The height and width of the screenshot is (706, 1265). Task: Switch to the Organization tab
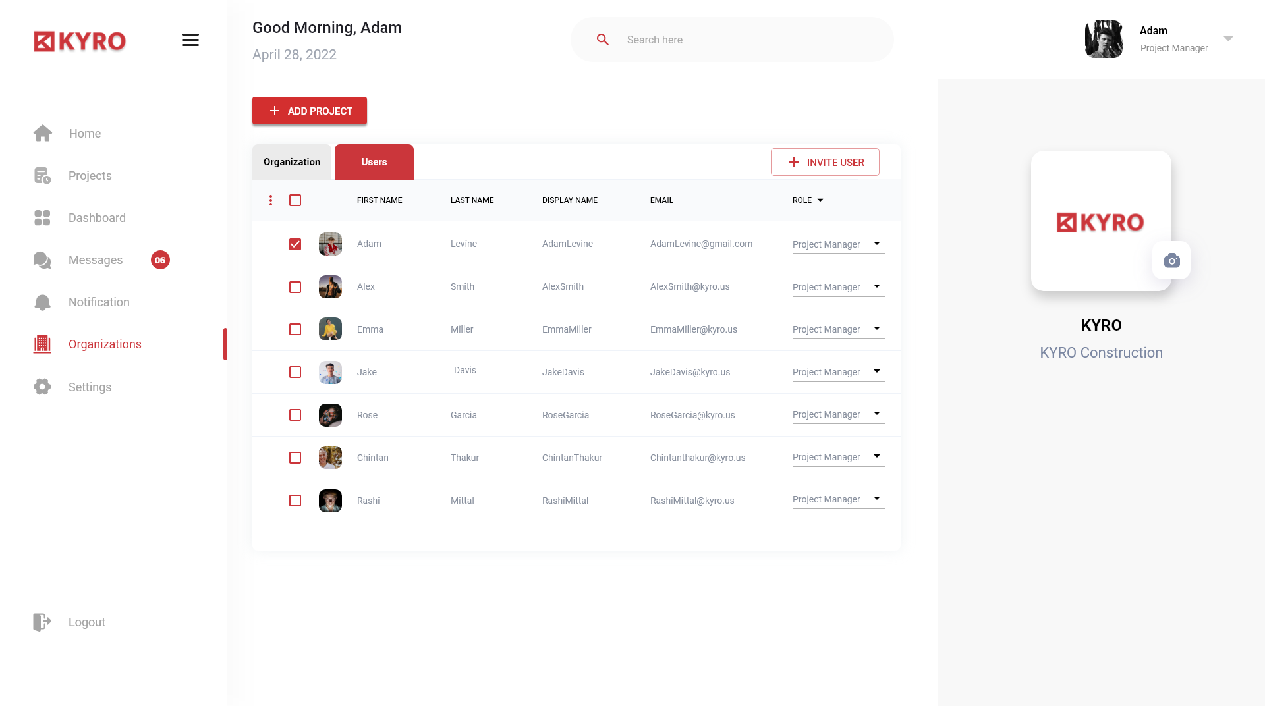click(x=292, y=162)
